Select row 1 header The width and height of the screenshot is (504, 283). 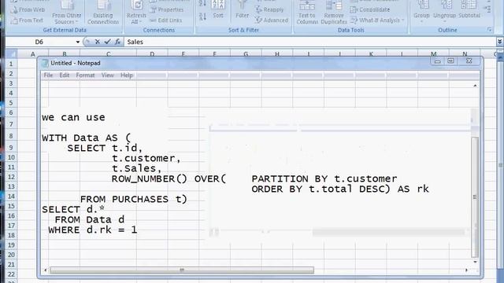(11, 64)
